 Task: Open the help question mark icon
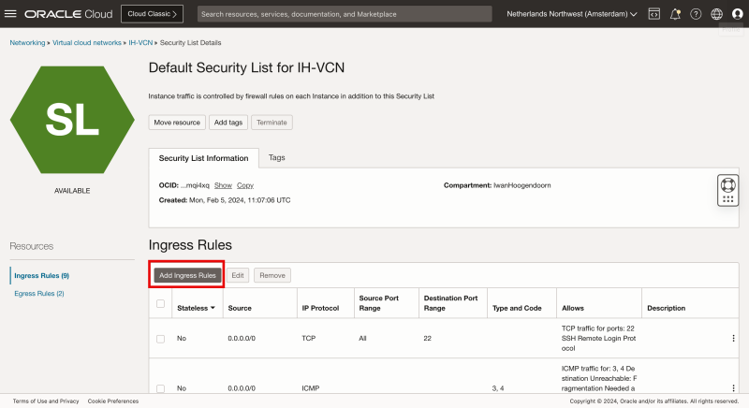tap(696, 14)
